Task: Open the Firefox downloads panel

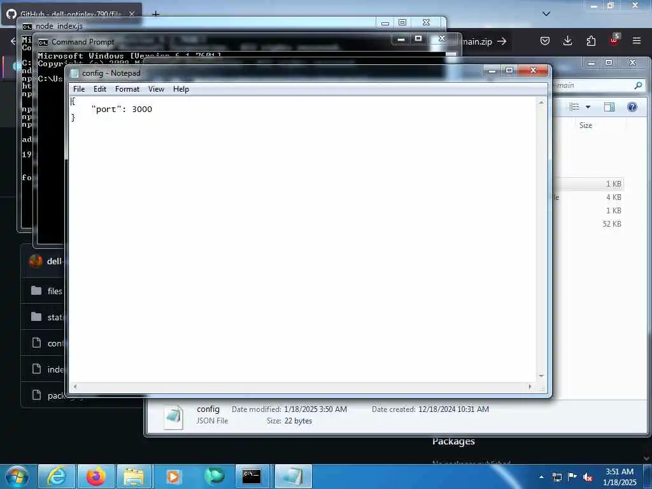Action: pyautogui.click(x=567, y=41)
